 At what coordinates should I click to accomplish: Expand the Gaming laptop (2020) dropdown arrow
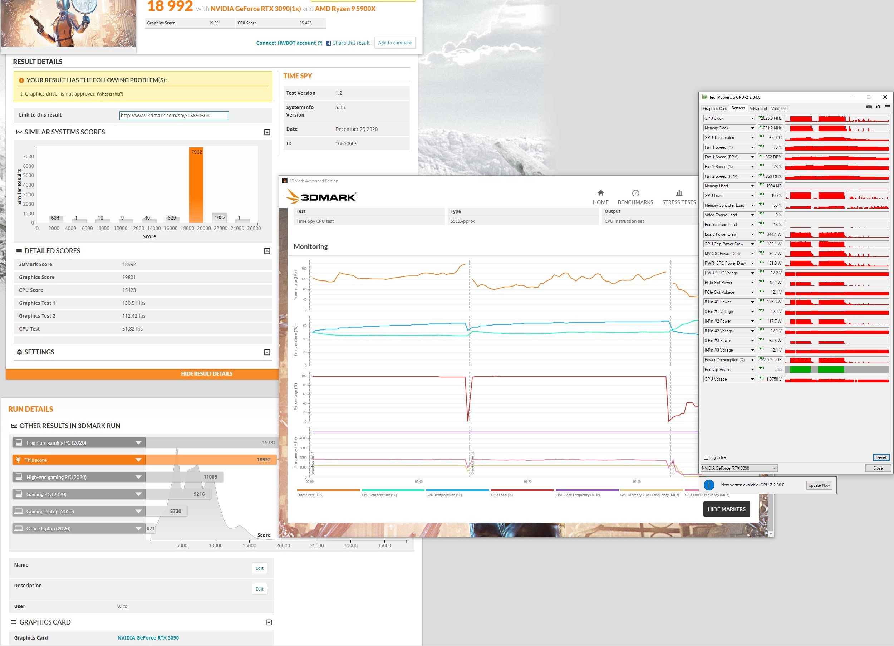click(x=138, y=511)
